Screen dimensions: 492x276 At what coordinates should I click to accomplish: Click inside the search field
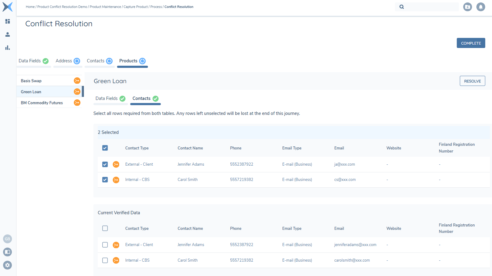click(429, 7)
